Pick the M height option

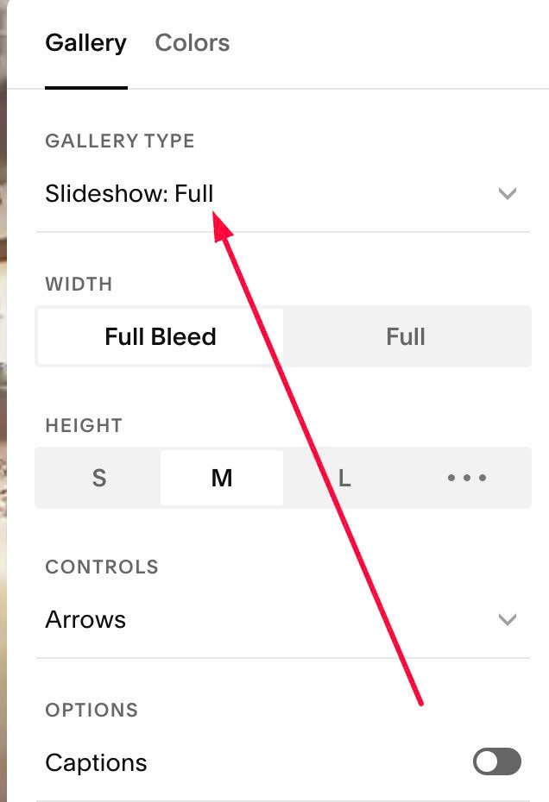click(x=222, y=478)
